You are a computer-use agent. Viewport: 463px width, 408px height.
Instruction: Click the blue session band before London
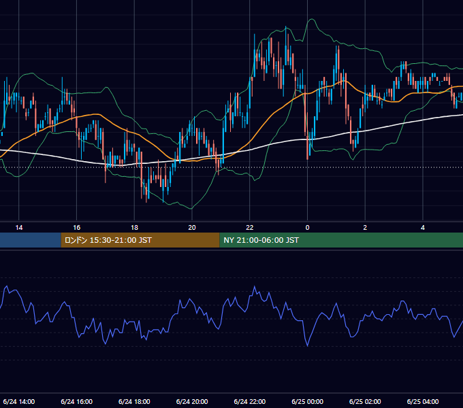(31, 240)
